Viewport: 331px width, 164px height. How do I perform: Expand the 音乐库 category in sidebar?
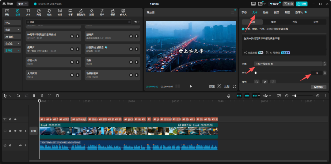click(12, 44)
